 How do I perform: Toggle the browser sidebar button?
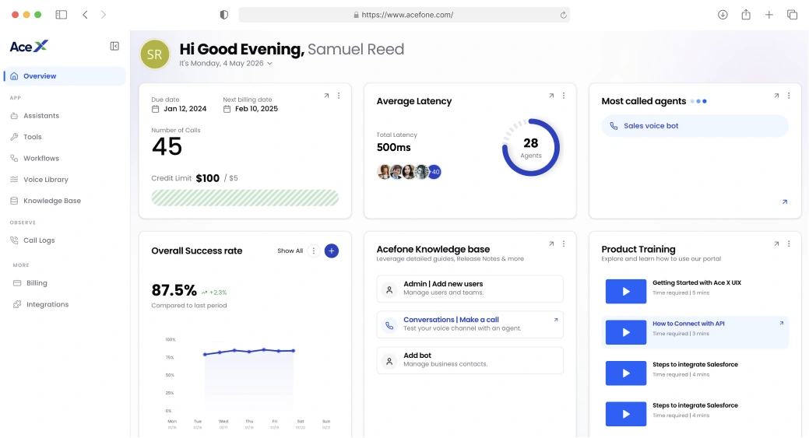pos(62,15)
